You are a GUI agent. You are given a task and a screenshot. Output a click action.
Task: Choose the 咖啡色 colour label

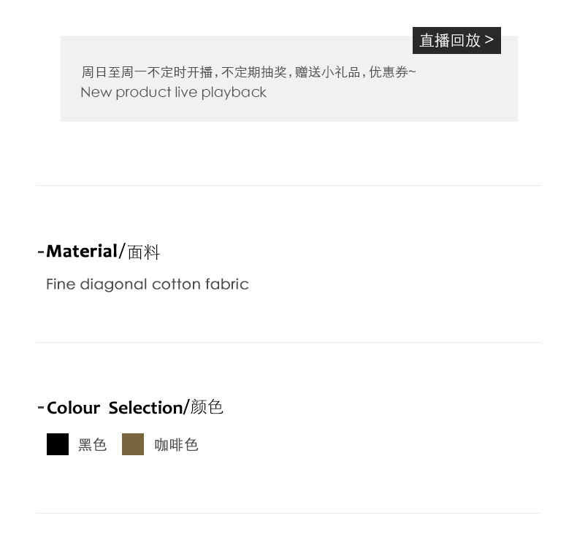pyautogui.click(x=177, y=445)
